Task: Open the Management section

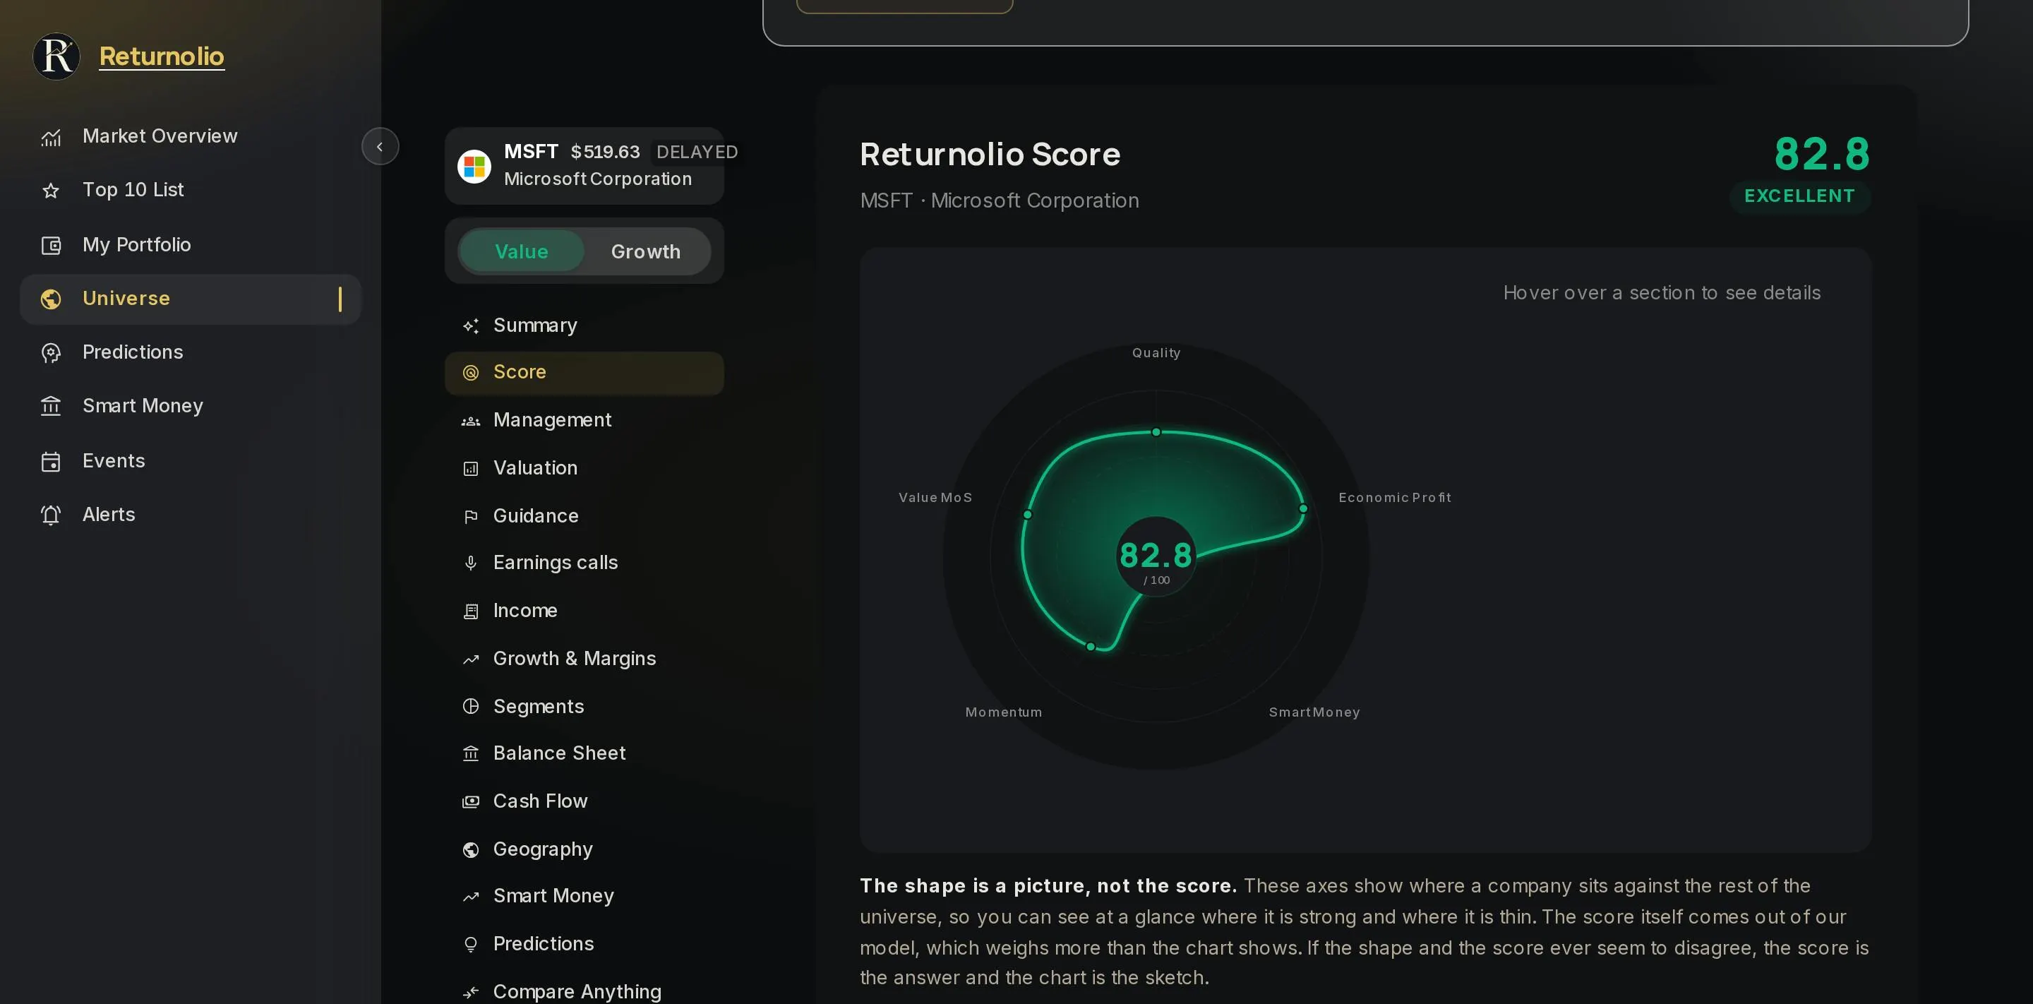Action: tap(584, 421)
